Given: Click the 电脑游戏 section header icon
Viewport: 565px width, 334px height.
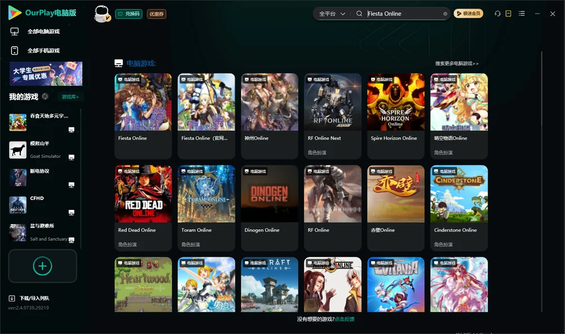Looking at the screenshot, I should [x=119, y=64].
